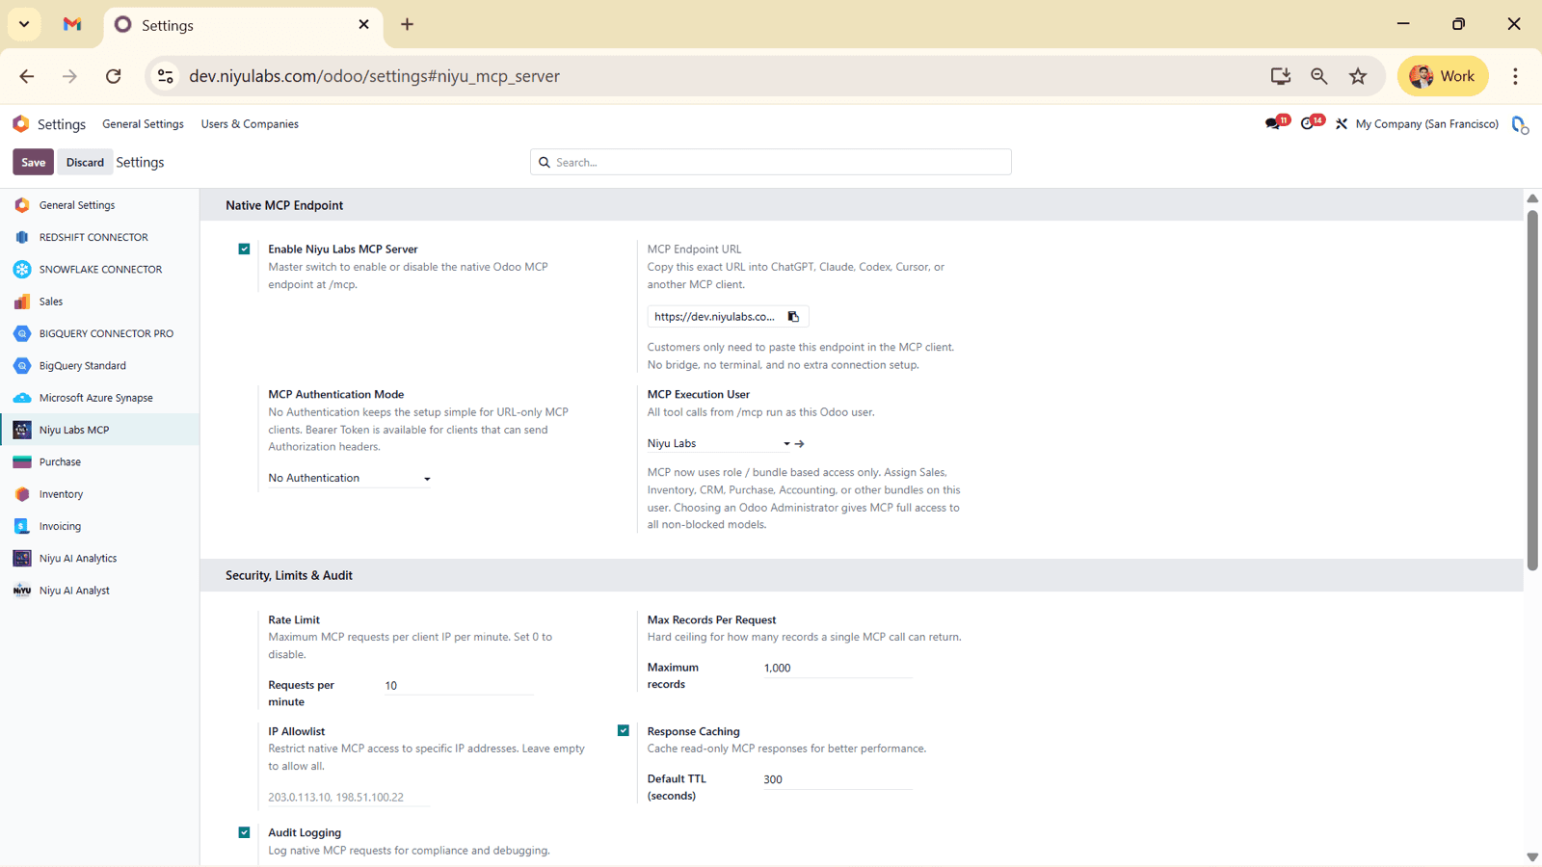Click the 'Security, Limits & Audit' heading
This screenshot has height=867, width=1542.
pyautogui.click(x=289, y=575)
